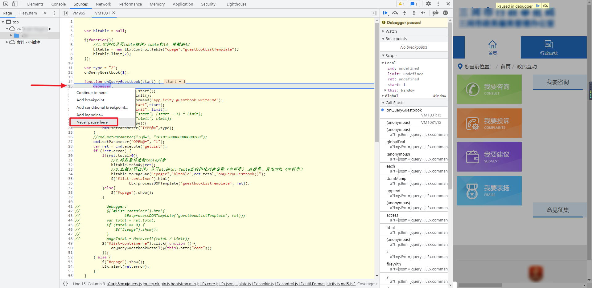
Task: Select onQueryGuestbook call stack frame
Action: tap(414, 112)
